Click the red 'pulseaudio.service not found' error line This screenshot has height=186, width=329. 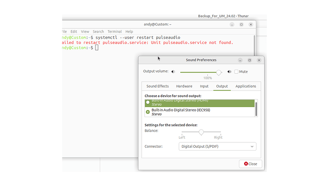148,43
